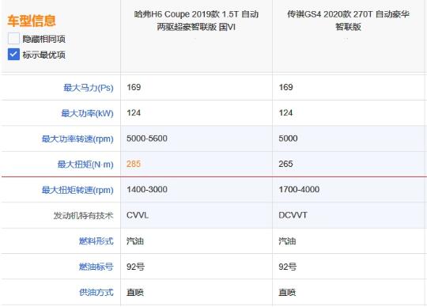Click the 最大功率转速(rpm) link
This screenshot has height=307, width=427.
(x=77, y=138)
